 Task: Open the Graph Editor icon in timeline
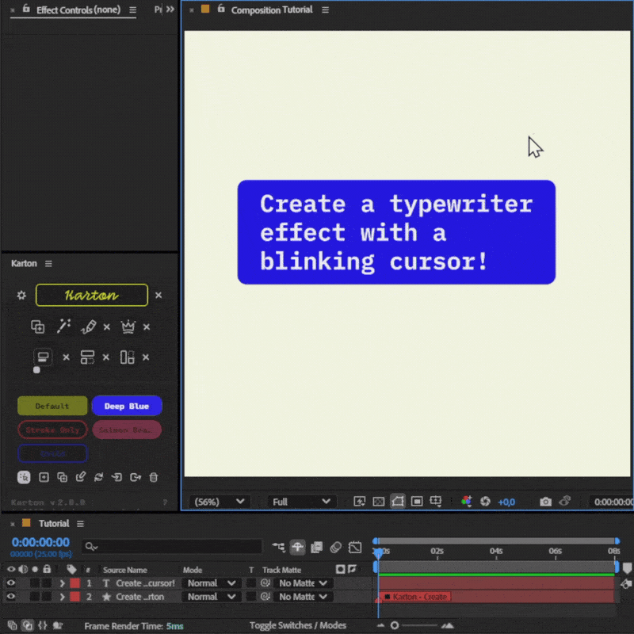click(355, 547)
